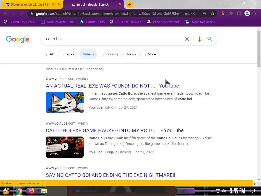This screenshot has height=196, width=261.
Task: Open Firefox from the taskbar
Action: [x=31, y=191]
